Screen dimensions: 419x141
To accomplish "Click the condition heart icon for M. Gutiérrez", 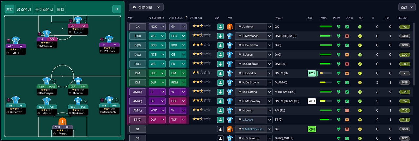I will [338, 64].
